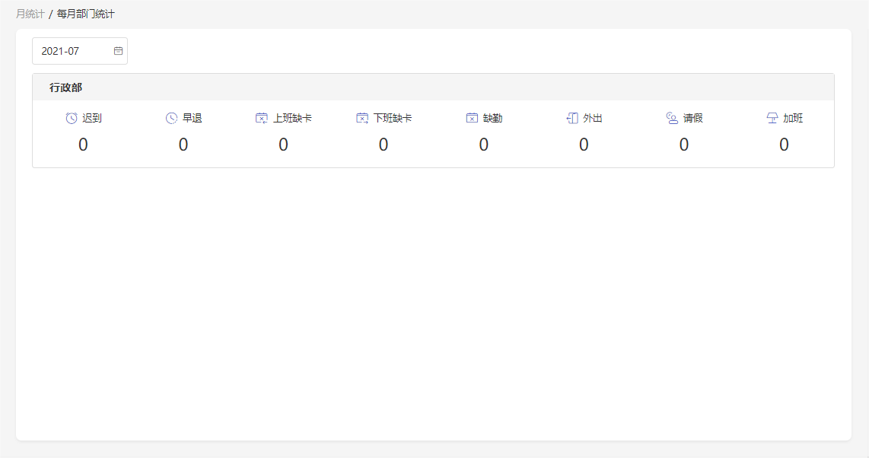Click the 0 count under 下班缺卡
This screenshot has width=869, height=458.
tap(384, 145)
